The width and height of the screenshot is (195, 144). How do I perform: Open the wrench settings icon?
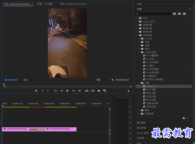point(112,80)
